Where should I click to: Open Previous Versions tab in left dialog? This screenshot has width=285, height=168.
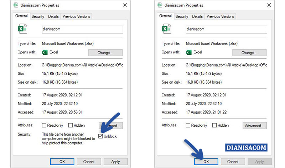click(76, 16)
